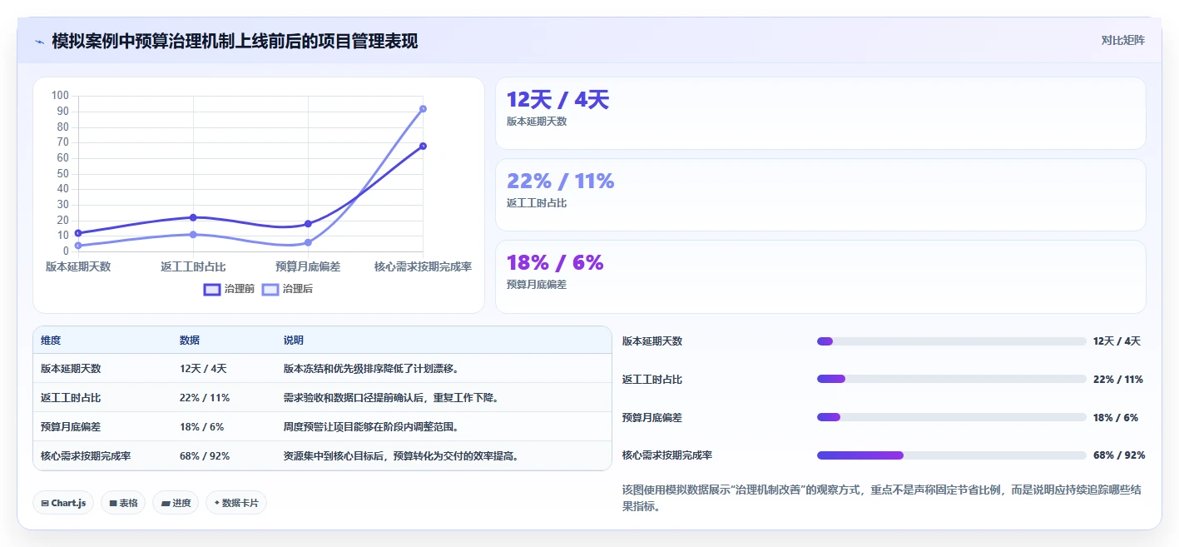Click the Chart.js chip
Viewport: 1179px width, 547px height.
63,503
